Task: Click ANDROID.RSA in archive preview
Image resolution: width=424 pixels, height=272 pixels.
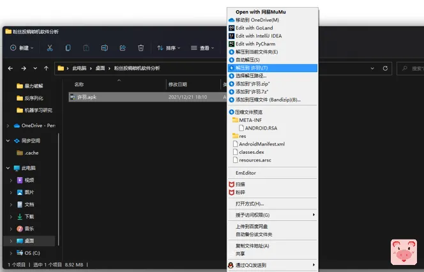Action: pos(258,128)
